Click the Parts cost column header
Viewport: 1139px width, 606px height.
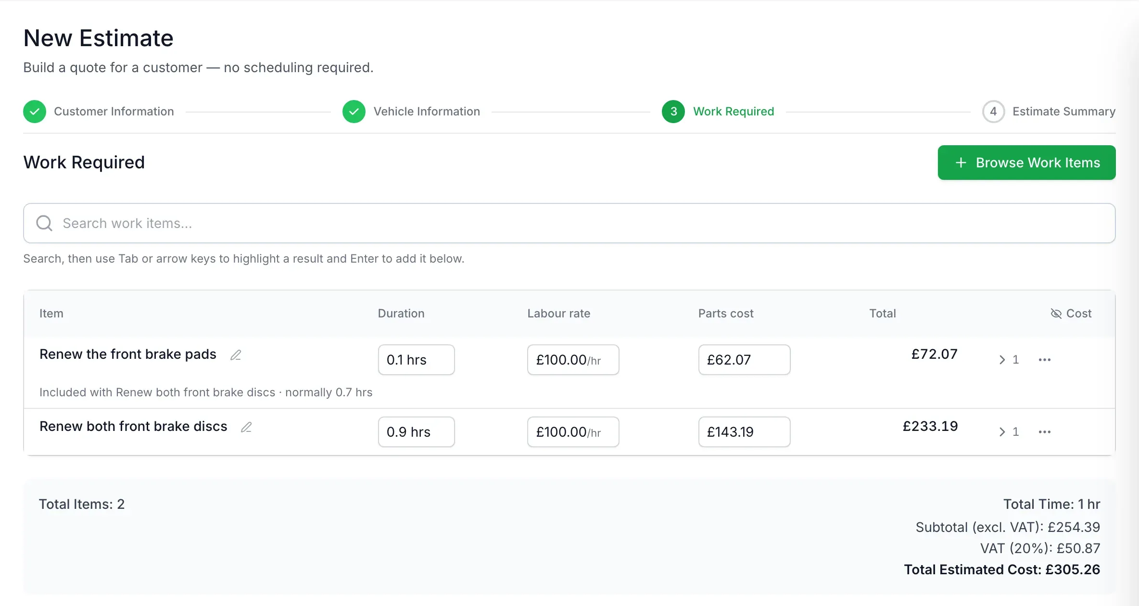[x=726, y=314]
